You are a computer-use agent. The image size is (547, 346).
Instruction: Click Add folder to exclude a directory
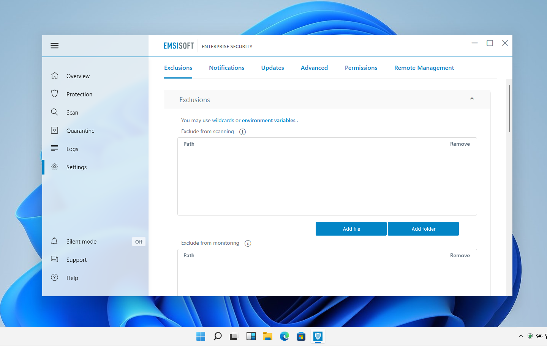tap(423, 229)
